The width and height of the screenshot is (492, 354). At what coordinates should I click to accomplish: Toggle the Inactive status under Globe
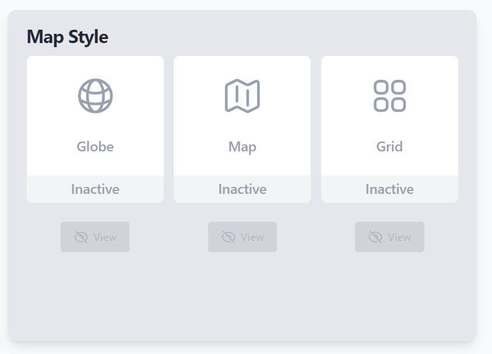[96, 189]
